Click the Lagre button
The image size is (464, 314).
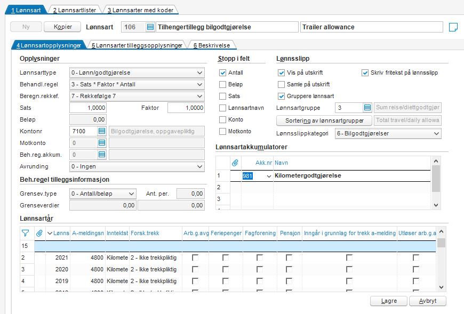click(x=389, y=301)
